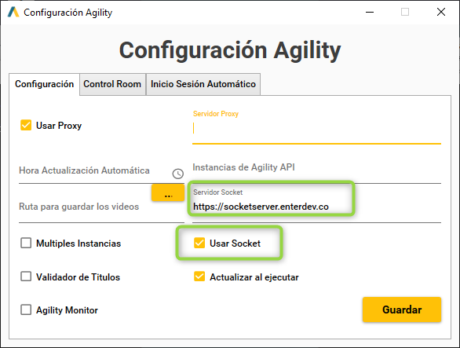
Task: Open video path browse button (...)
Action: [x=168, y=193]
